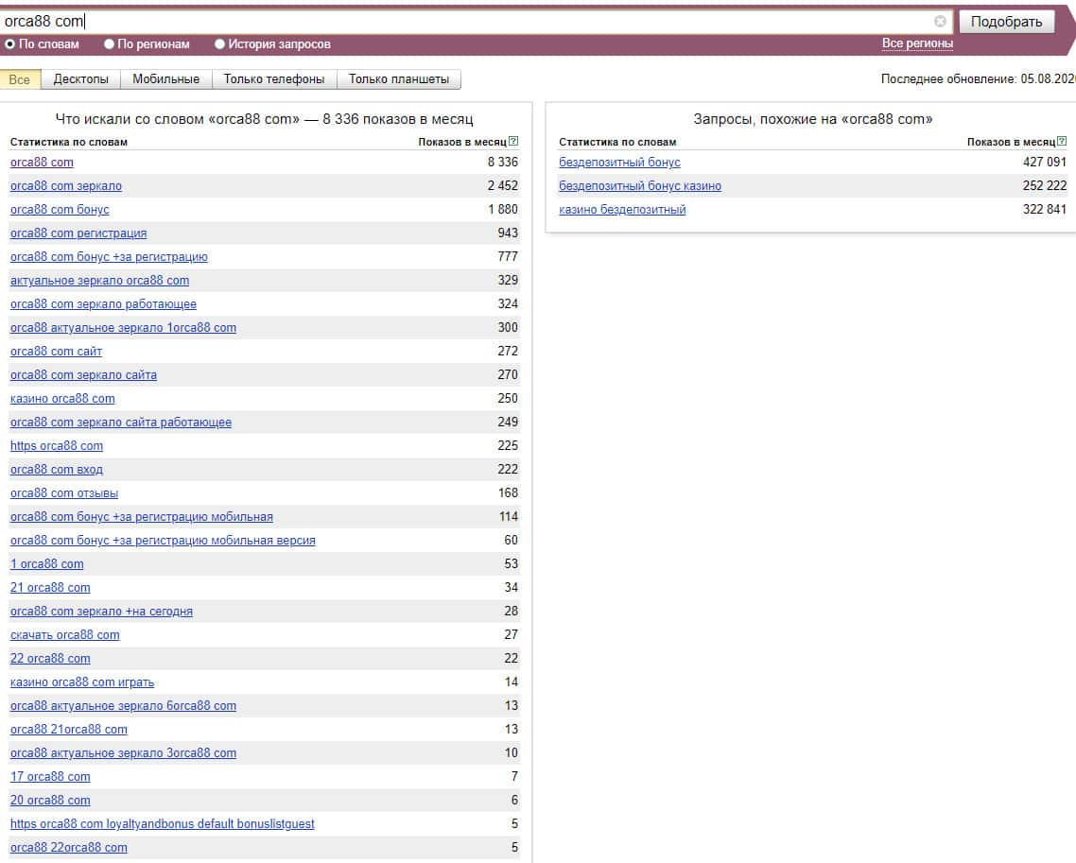1076x863 pixels.
Task: Open the 'казино бездепозитный' query link
Action: tap(622, 210)
